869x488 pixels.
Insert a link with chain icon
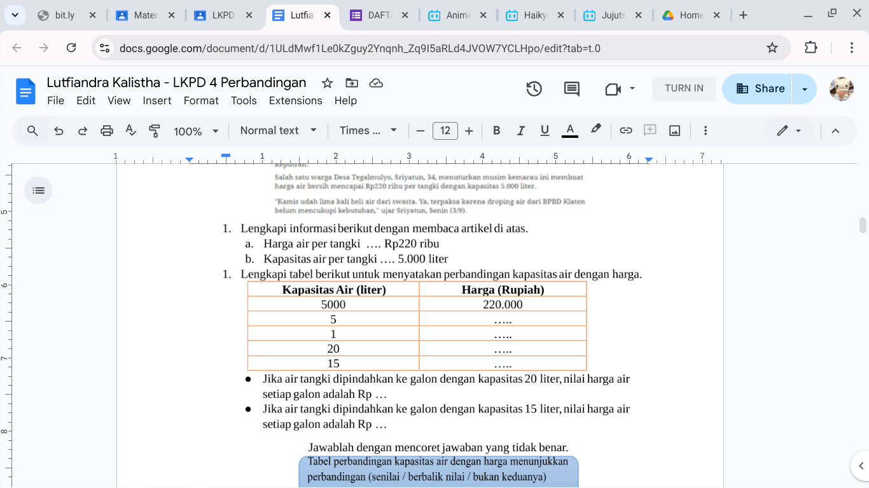626,131
